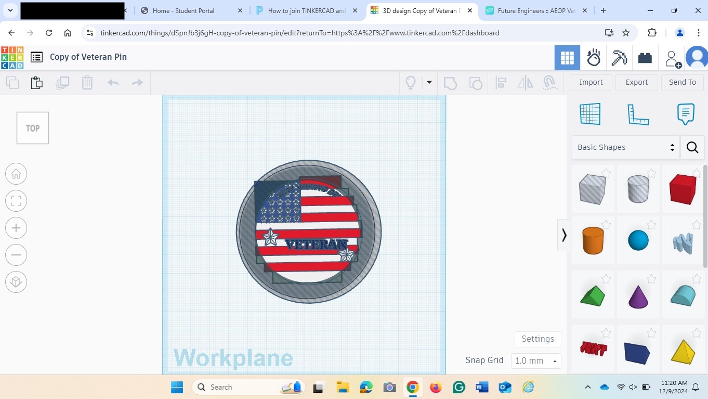Favorite the green Roof shape star
This screenshot has height=399, width=708.
click(x=606, y=279)
